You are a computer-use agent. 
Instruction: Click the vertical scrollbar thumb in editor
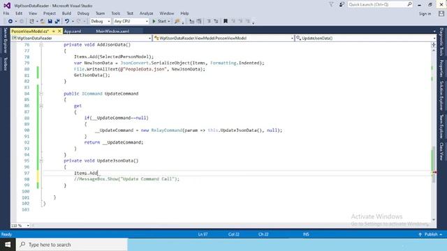pyautogui.click(x=434, y=165)
